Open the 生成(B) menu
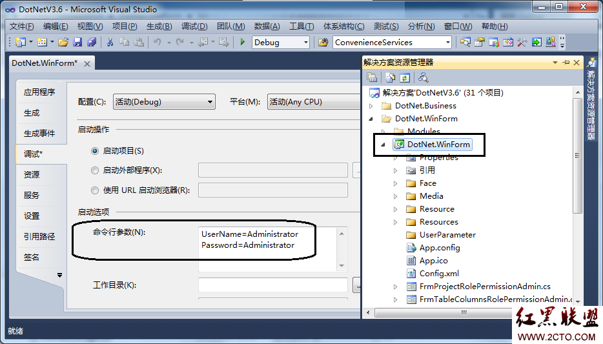The width and height of the screenshot is (603, 344). coord(159,26)
